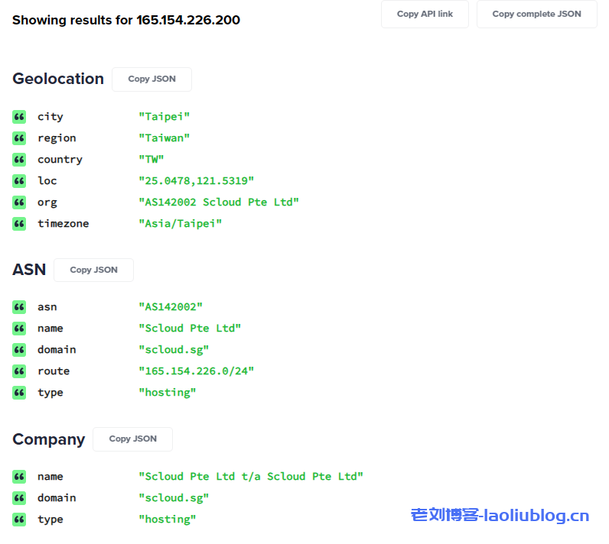609x544 pixels.
Task: Click the "165.154.226.0/24" route value
Action: point(196,371)
